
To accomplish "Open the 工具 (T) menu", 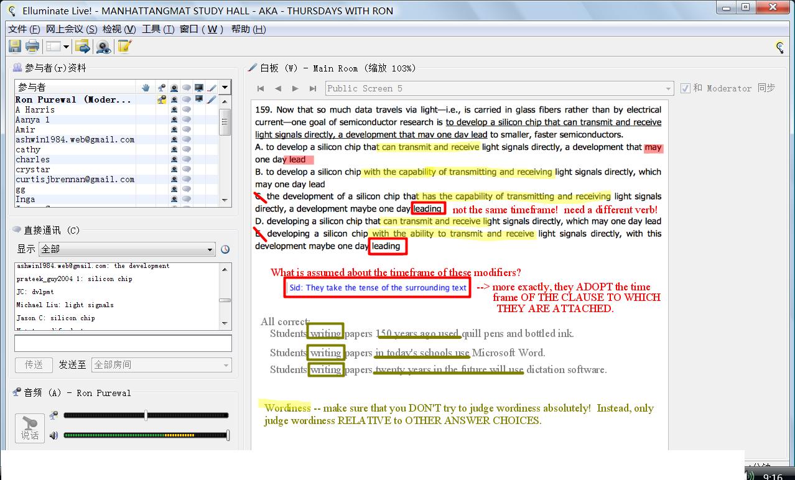I will (158, 29).
